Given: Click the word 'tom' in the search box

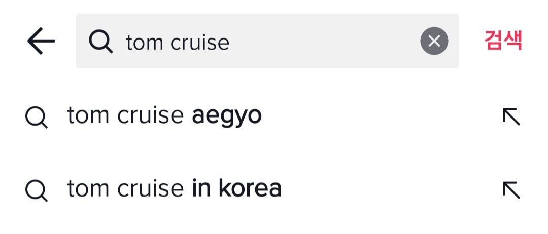Looking at the screenshot, I should coord(145,42).
